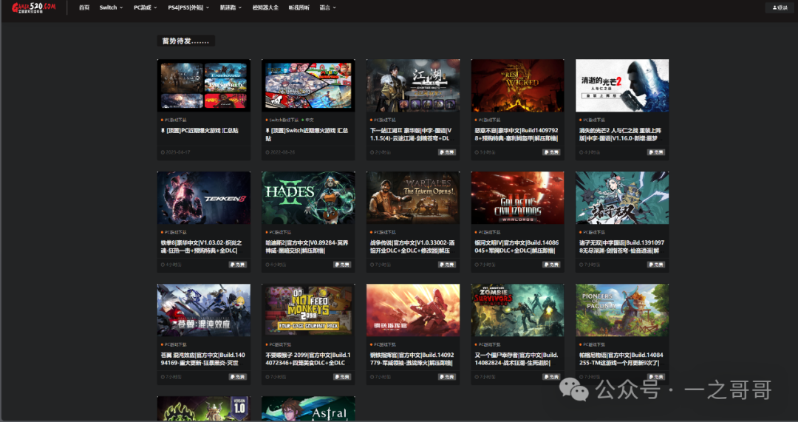Click the free badge on the 战争传说 card
Image resolution: width=798 pixels, height=422 pixels.
click(x=447, y=265)
